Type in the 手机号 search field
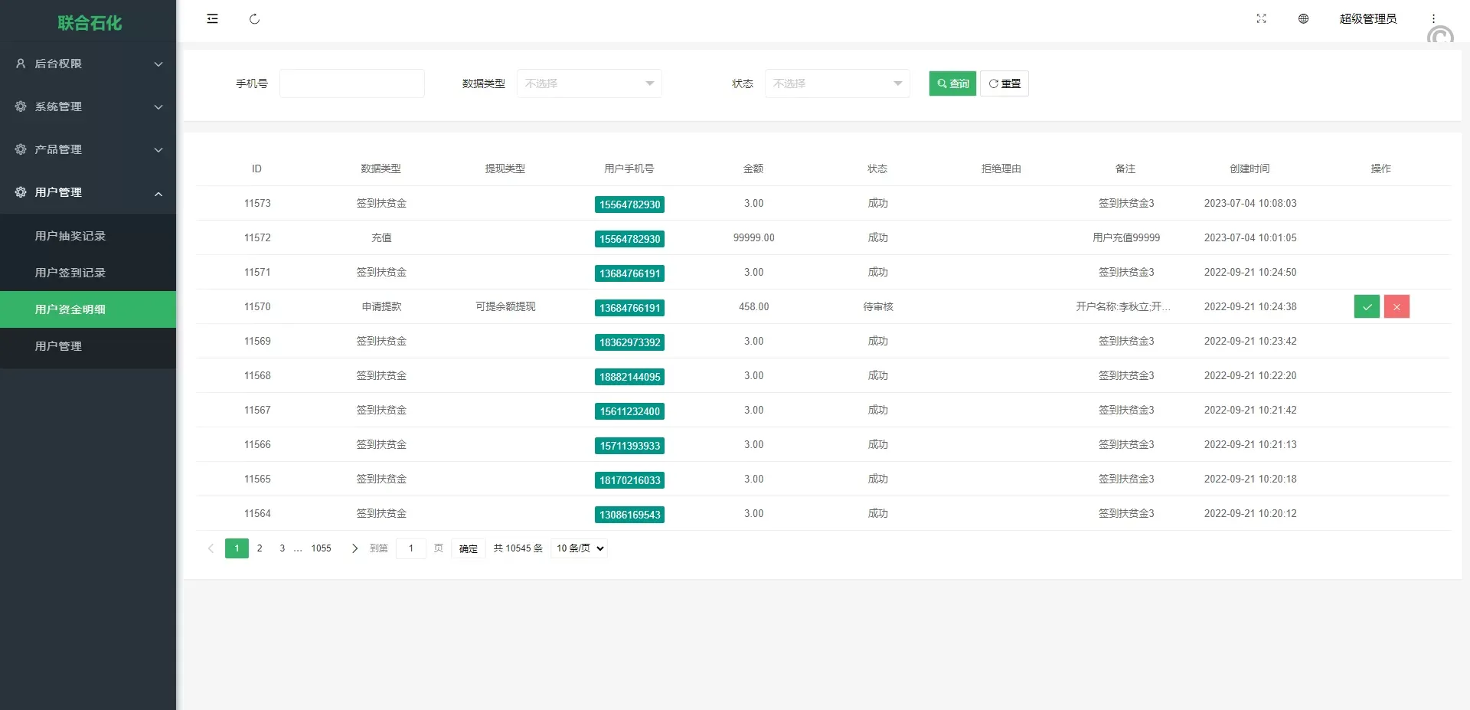The image size is (1470, 710). click(352, 83)
